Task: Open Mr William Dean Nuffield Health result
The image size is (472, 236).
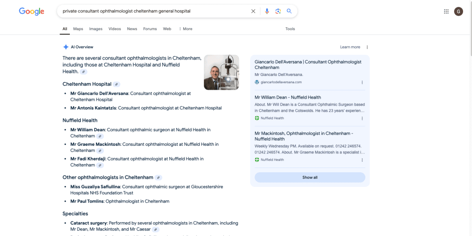Action: (x=287, y=97)
